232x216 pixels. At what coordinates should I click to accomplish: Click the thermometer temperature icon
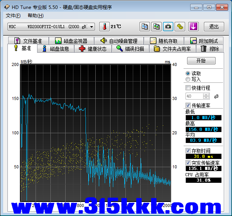pyautogui.click(x=104, y=27)
